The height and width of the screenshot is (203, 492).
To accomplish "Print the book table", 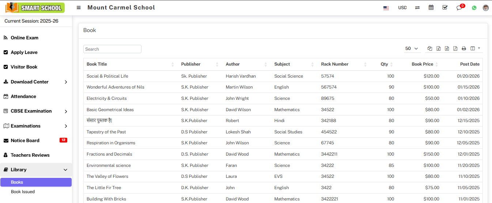I will 464,48.
